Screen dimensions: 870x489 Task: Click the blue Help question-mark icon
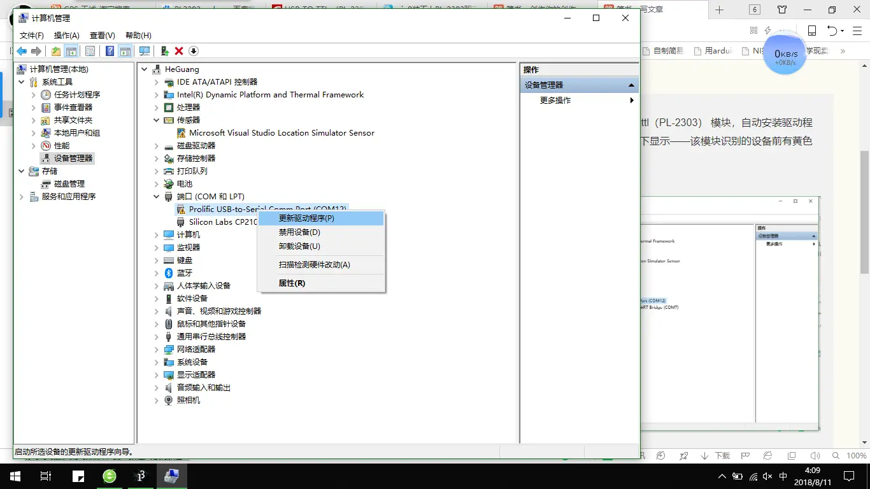(110, 51)
